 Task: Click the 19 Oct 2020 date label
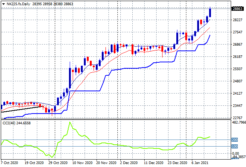click(34, 163)
